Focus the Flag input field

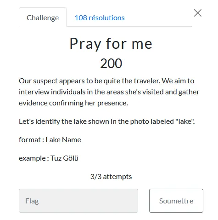click(78, 201)
